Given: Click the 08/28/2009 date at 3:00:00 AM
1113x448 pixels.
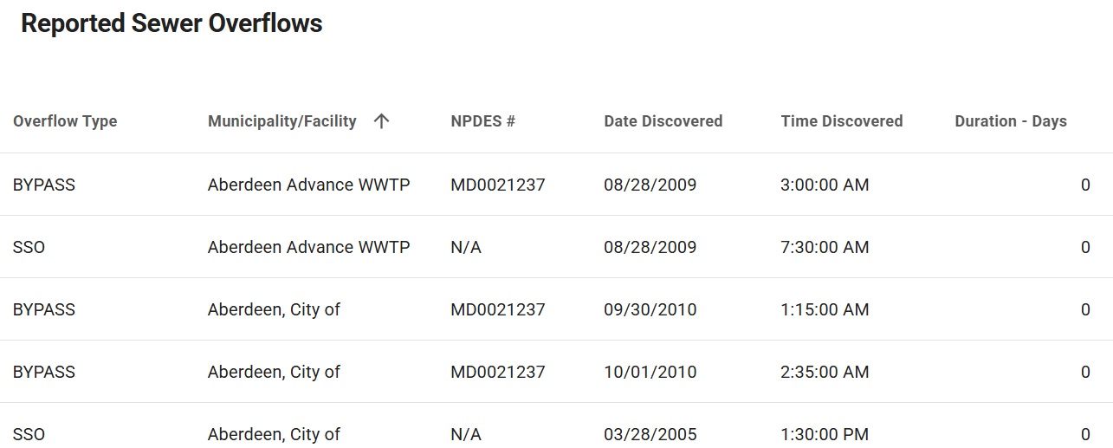Looking at the screenshot, I should [650, 185].
